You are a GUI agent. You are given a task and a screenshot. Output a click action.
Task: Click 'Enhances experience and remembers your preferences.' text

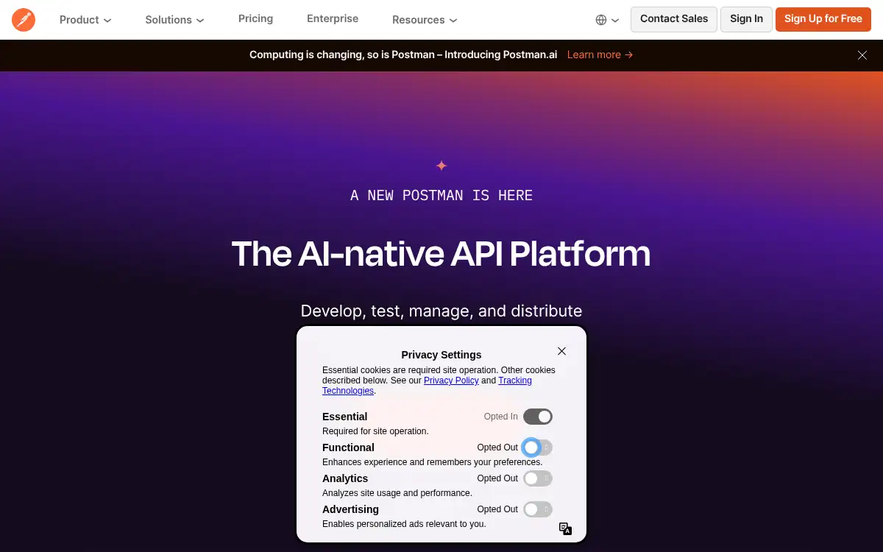[x=432, y=462]
